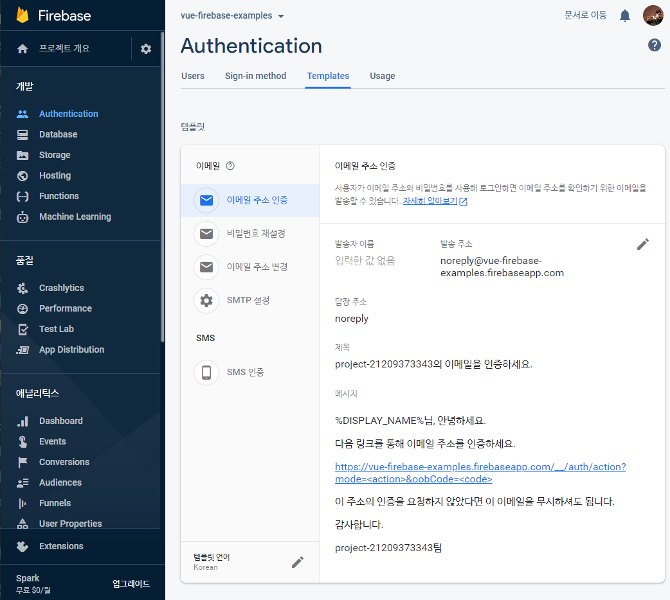Image resolution: width=670 pixels, height=600 pixels.
Task: Click the 문서로 이동 link
Action: point(585,15)
